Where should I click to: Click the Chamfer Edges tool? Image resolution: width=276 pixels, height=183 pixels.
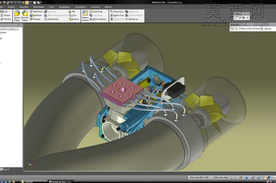25,16
